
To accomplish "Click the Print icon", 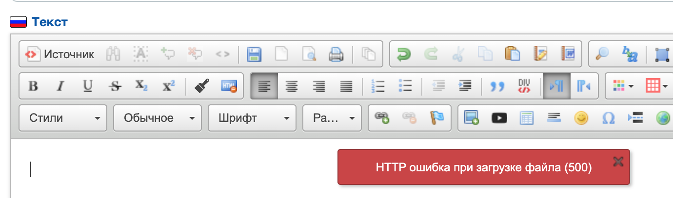I will 336,54.
